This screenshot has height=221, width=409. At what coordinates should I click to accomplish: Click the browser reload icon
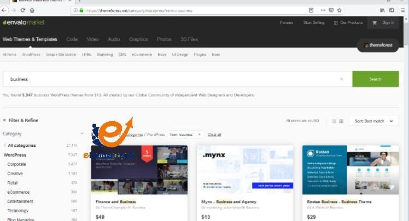23,10
